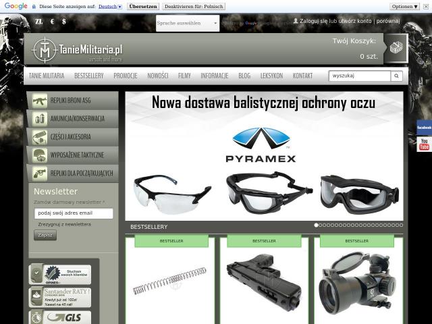Click the Pyramex logo in banner
Image resolution: width=432 pixels, height=324 pixels.
pos(261,145)
